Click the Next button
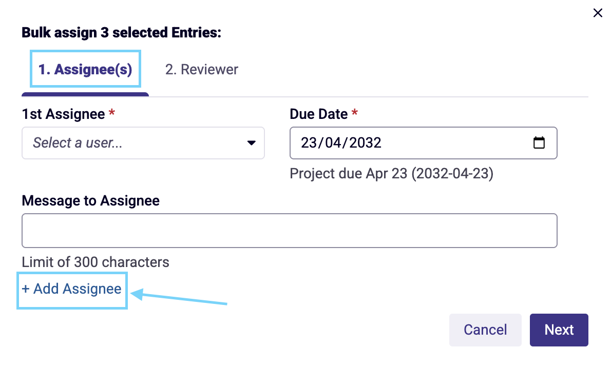This screenshot has width=611, height=369. point(559,330)
